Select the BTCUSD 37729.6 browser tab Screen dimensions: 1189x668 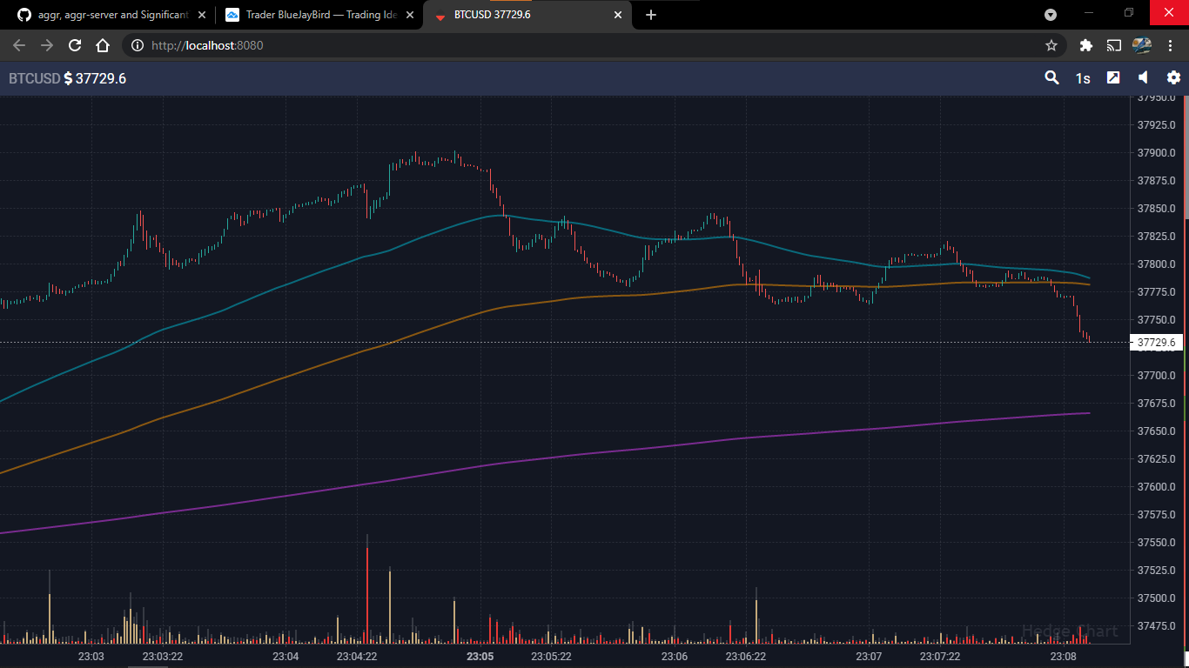527,15
